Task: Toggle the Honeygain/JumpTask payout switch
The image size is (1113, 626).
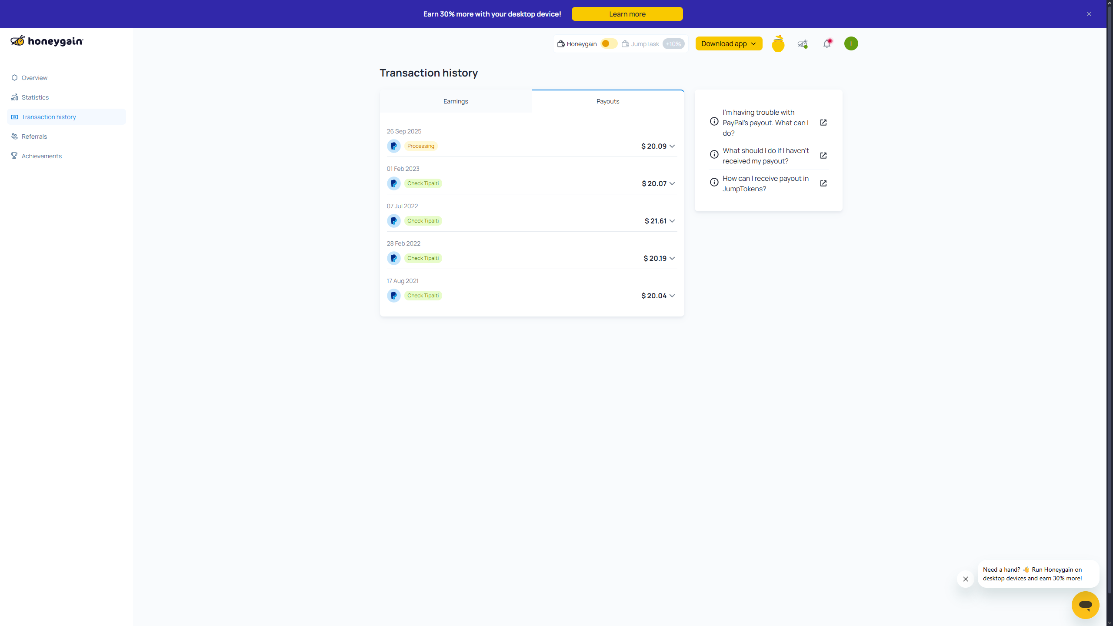Action: (x=609, y=44)
